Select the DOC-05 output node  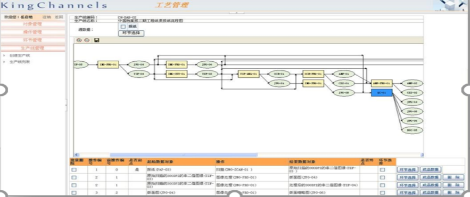(x=412, y=130)
